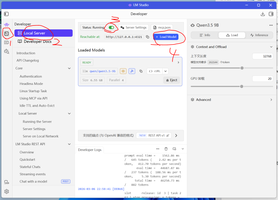Toggle the right sidebar panel icon
This screenshot has width=278, height=200.
tap(271, 14)
